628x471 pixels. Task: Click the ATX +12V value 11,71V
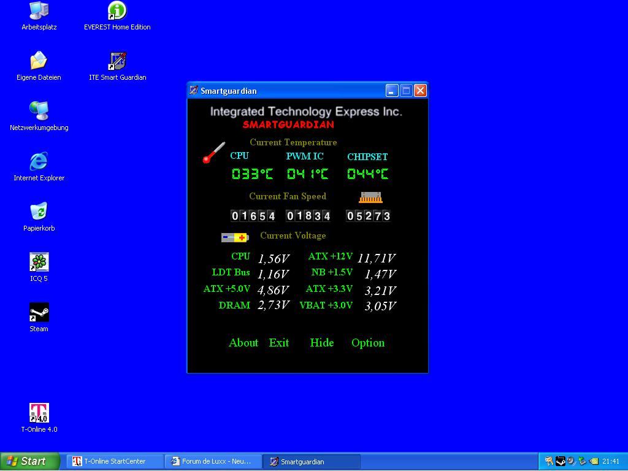(x=376, y=258)
